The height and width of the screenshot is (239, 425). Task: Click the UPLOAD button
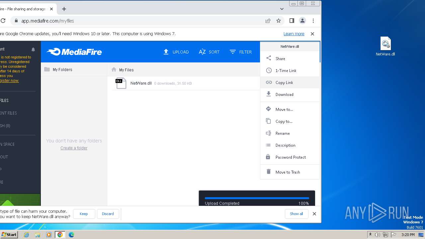pos(176,52)
